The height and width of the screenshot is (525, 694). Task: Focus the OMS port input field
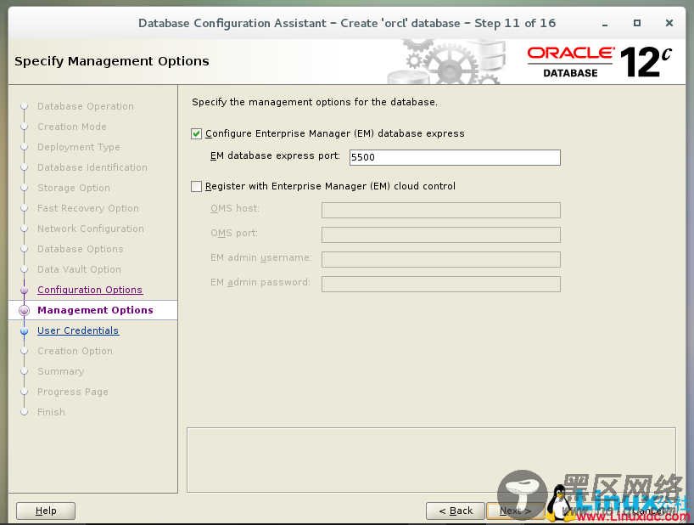441,234
